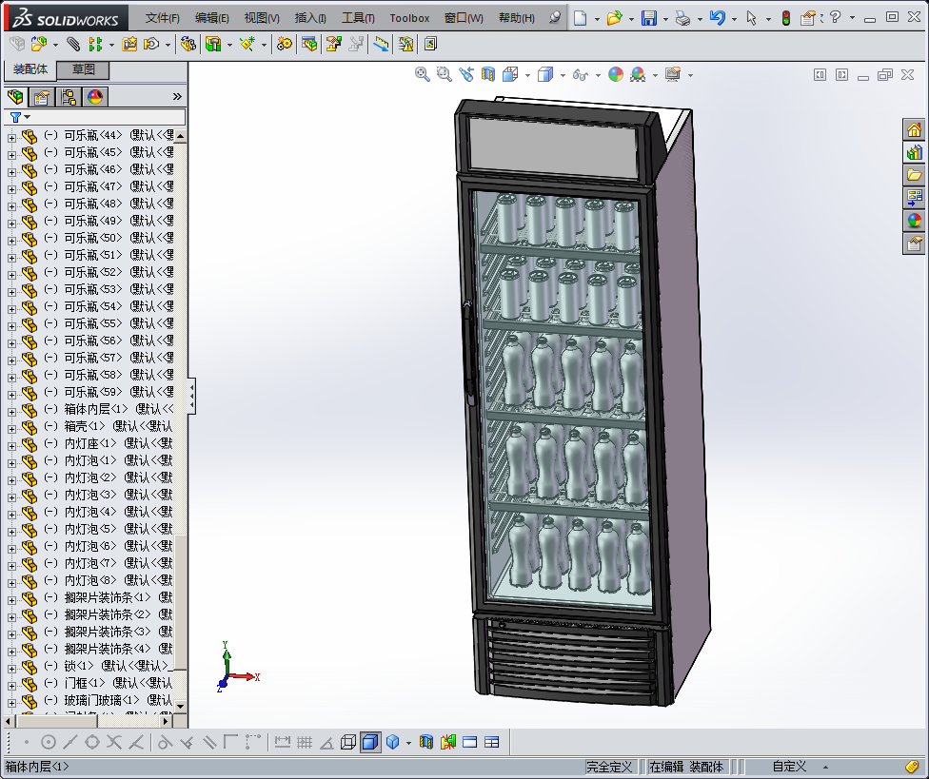Screen dimensions: 929x779
Task: Click the Mate paperclip icon
Action: (73, 44)
